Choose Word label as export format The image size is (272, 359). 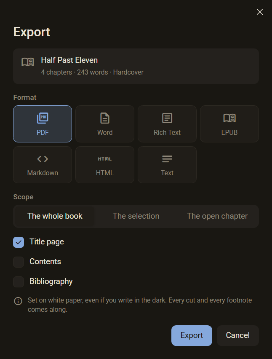click(105, 132)
